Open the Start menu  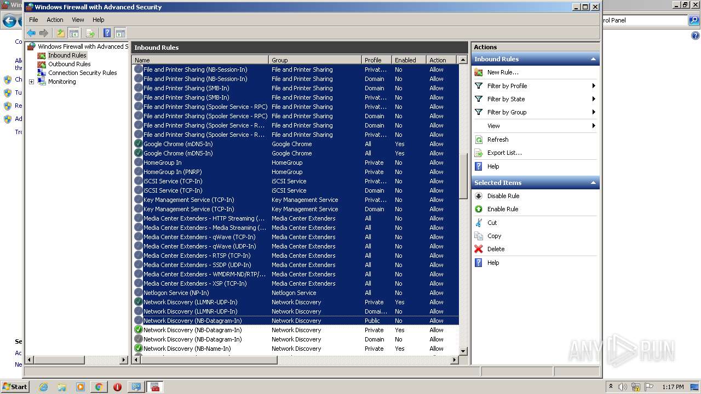(15, 386)
